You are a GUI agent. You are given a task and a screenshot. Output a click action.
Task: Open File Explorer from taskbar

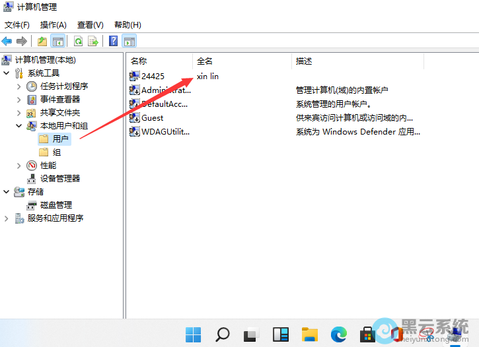[310, 334]
